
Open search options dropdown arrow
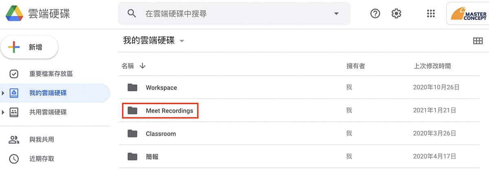336,13
